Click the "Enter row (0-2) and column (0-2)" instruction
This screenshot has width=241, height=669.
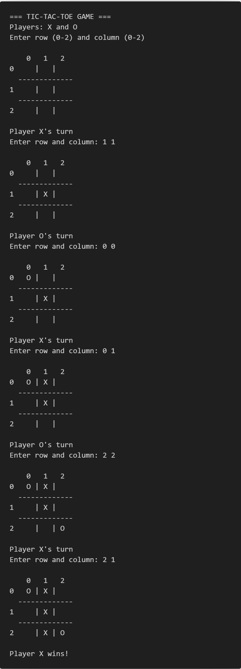(x=77, y=38)
